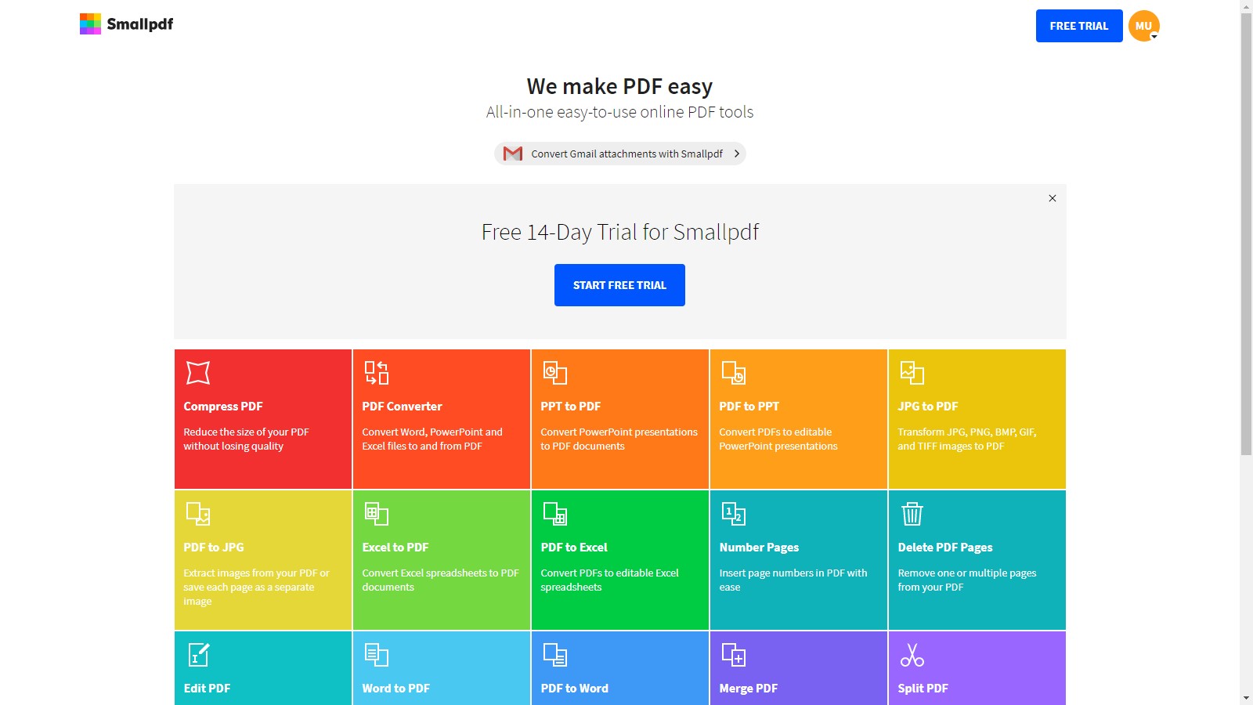This screenshot has width=1253, height=705.
Task: Open the PDF Converter title link
Action: 402,407
